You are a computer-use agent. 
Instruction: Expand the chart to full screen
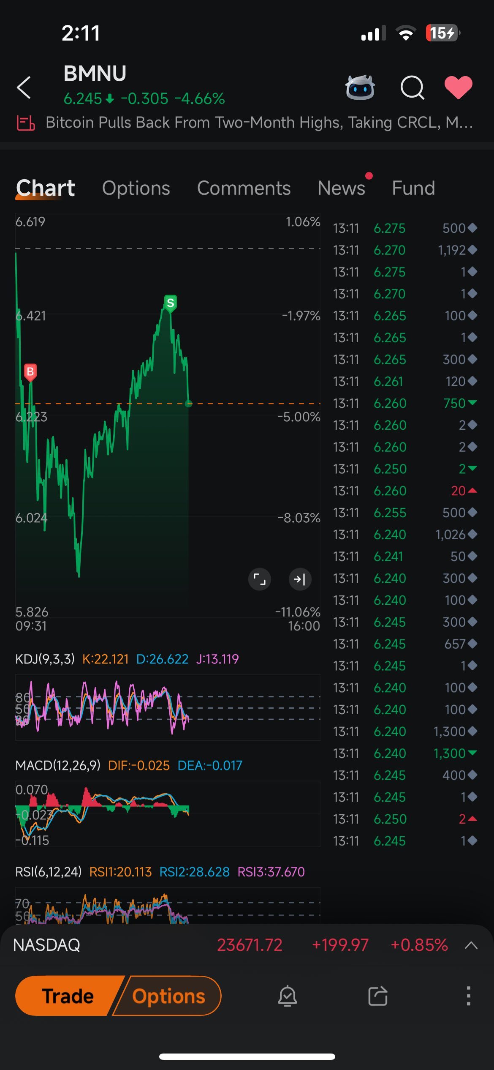point(259,579)
